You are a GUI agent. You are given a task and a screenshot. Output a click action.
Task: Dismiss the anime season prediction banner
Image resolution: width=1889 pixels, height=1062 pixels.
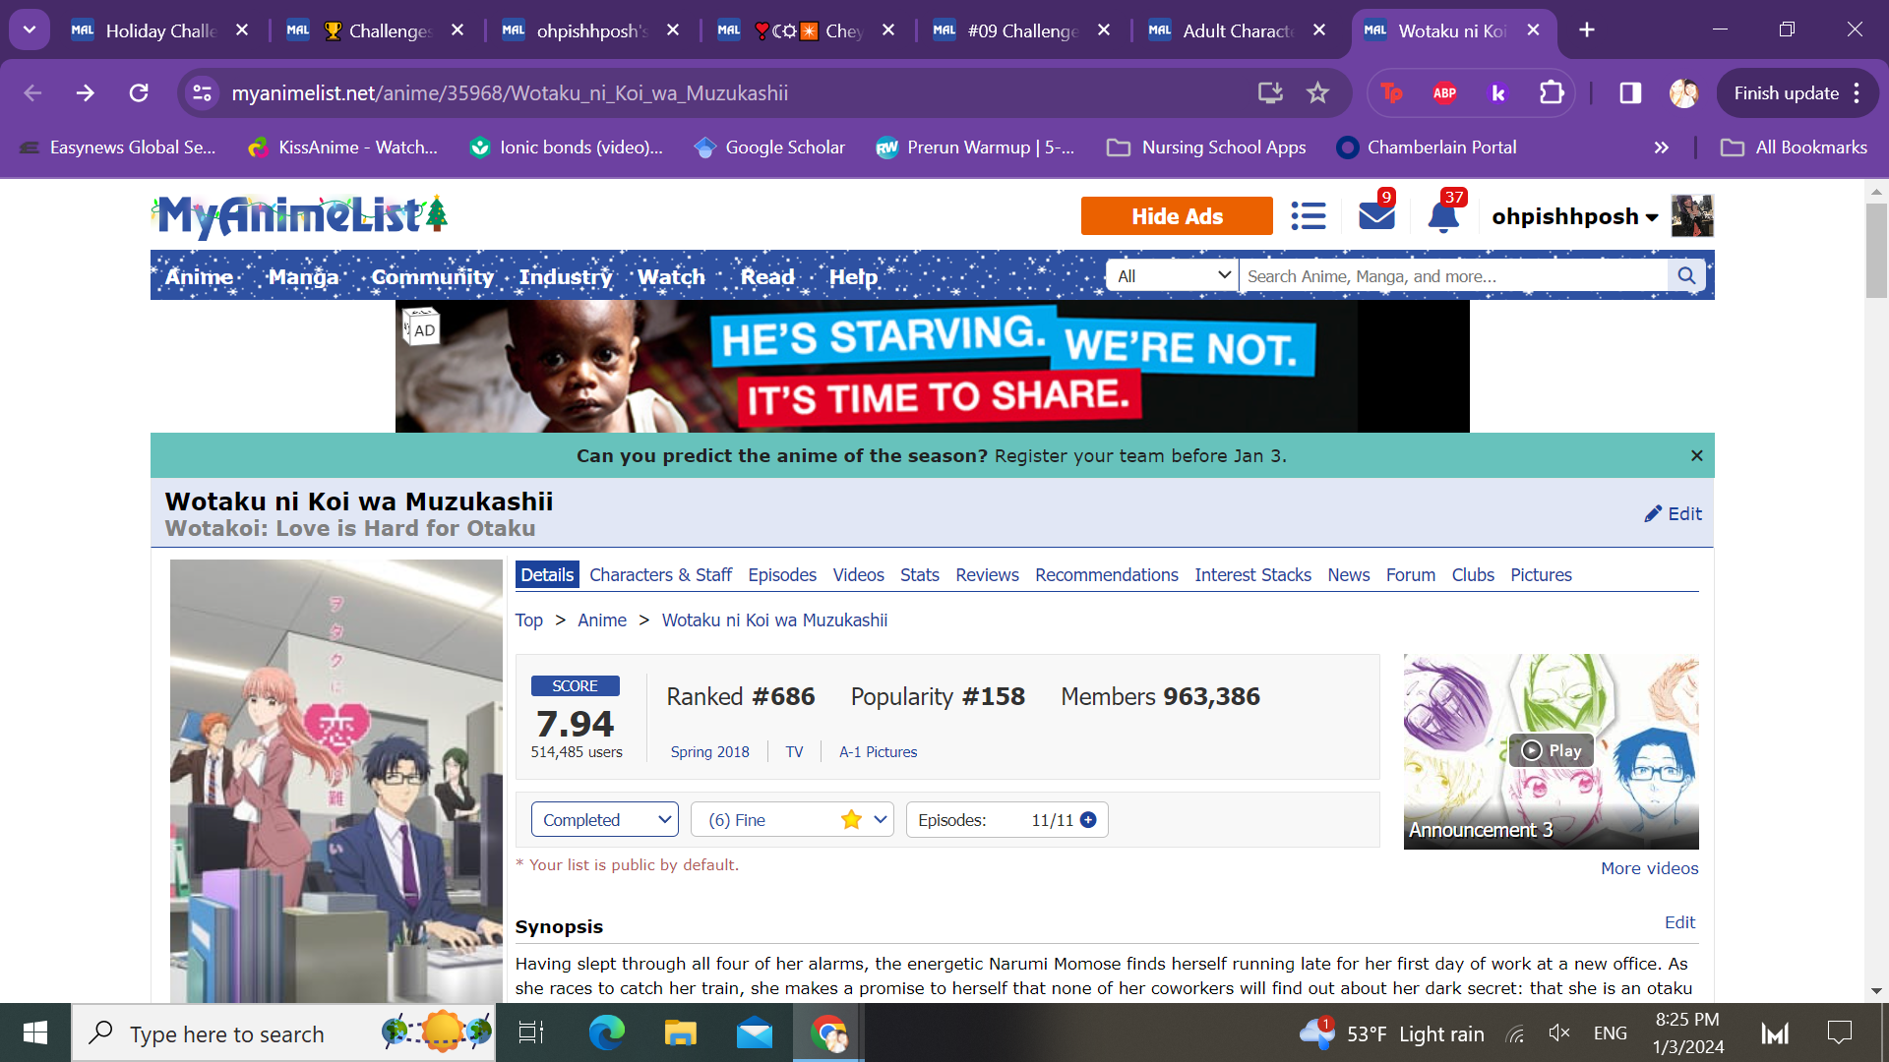point(1696,455)
